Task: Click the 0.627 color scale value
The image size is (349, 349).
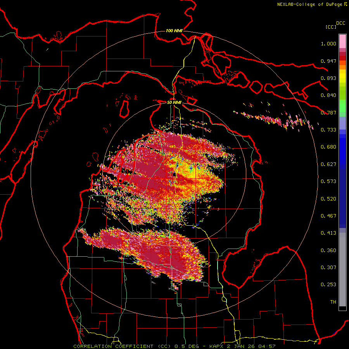Action: [328, 164]
